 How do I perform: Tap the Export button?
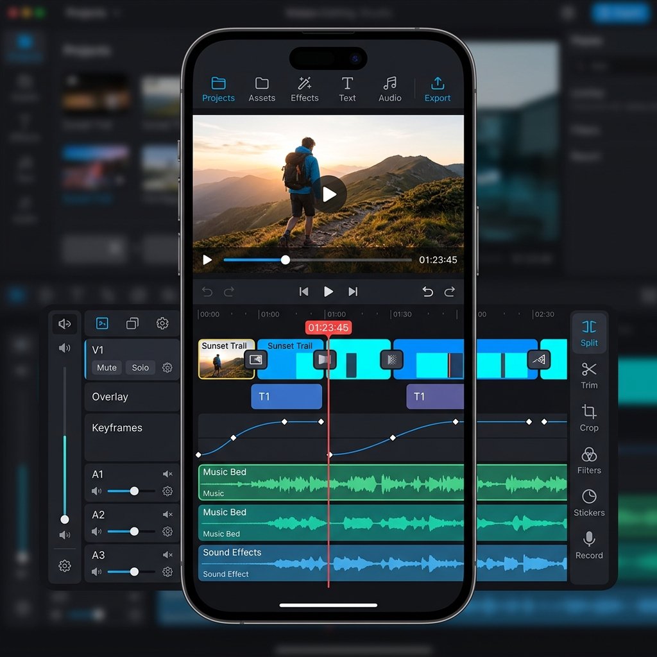click(438, 90)
